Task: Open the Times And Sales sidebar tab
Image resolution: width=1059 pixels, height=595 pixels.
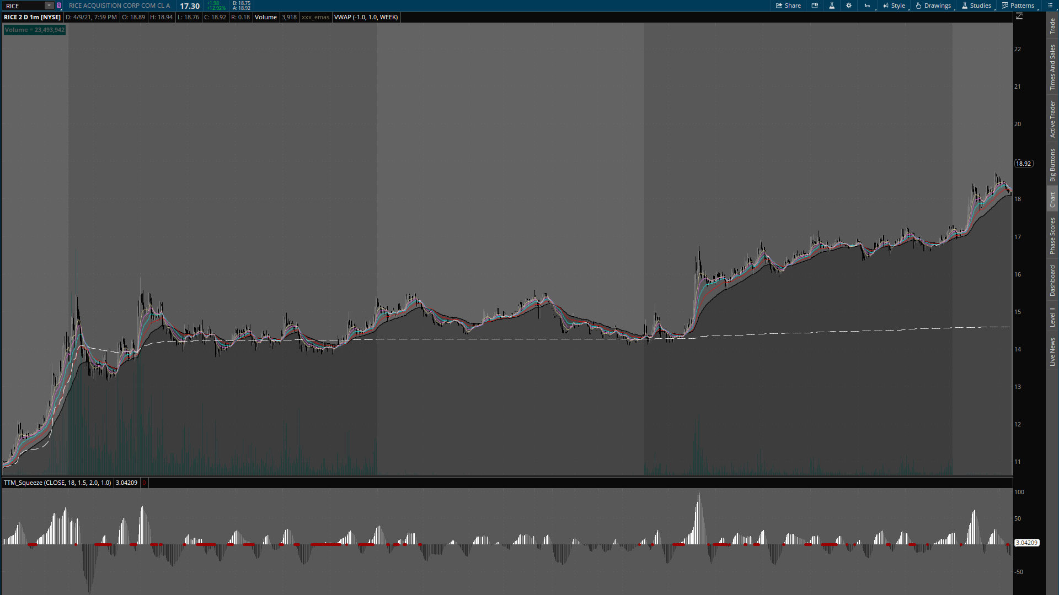Action: [1052, 67]
